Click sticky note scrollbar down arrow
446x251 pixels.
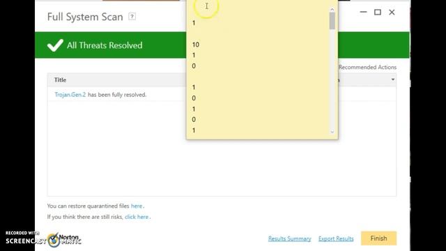tap(332, 132)
